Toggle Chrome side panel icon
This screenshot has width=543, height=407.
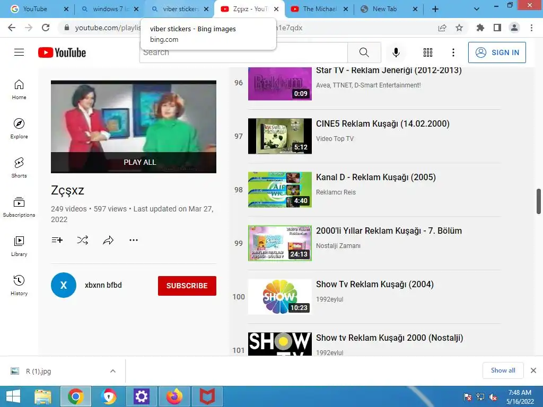point(497,28)
